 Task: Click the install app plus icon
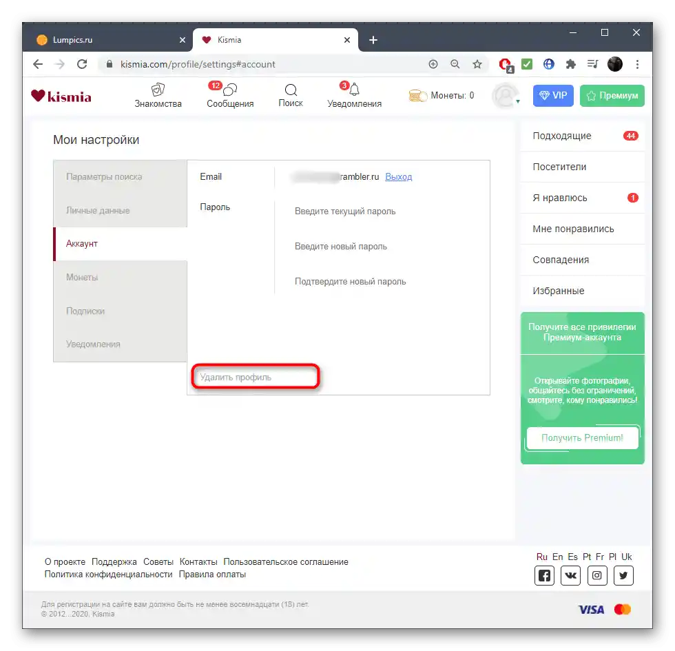(433, 64)
